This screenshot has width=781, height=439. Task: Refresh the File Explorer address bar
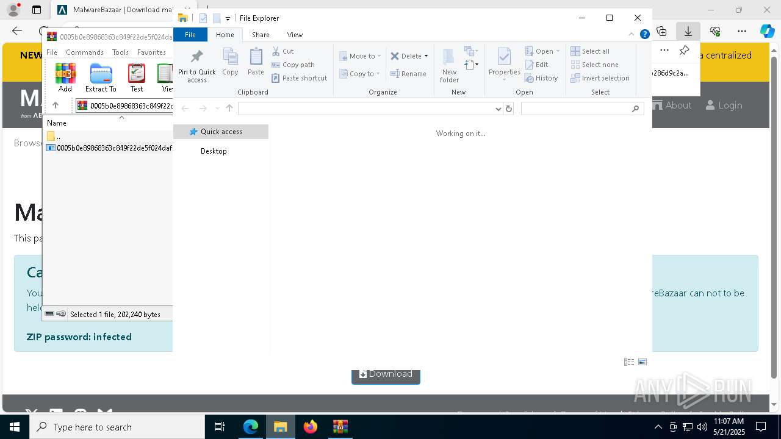509,109
